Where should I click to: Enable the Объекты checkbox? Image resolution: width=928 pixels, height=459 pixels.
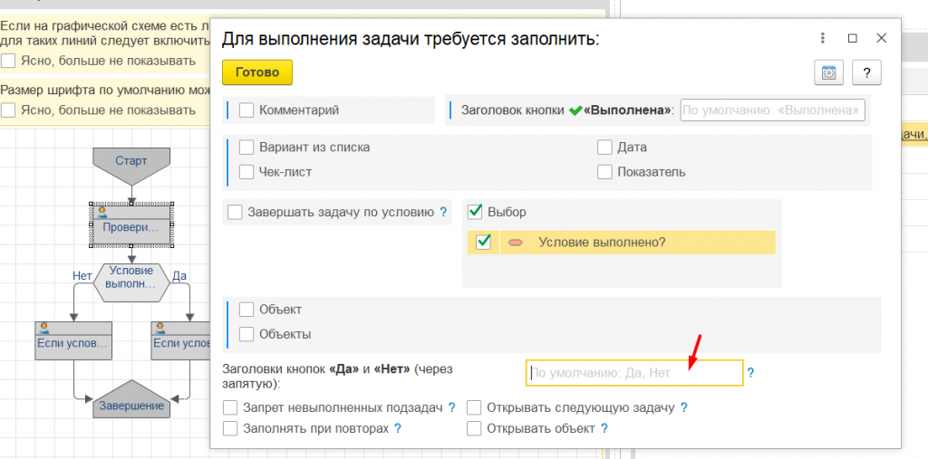tap(246, 334)
